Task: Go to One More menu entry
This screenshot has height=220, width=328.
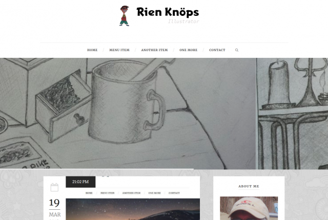Action: [x=188, y=50]
